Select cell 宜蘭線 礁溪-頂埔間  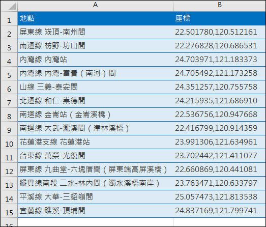pos(95,211)
